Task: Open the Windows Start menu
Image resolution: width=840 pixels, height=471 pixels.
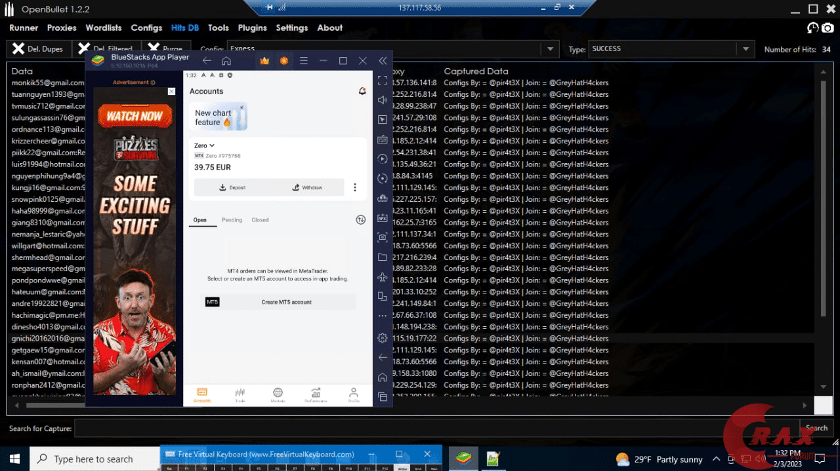Action: tap(14, 459)
